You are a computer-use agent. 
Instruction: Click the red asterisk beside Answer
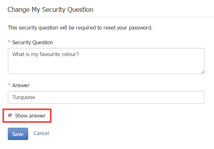(9, 84)
